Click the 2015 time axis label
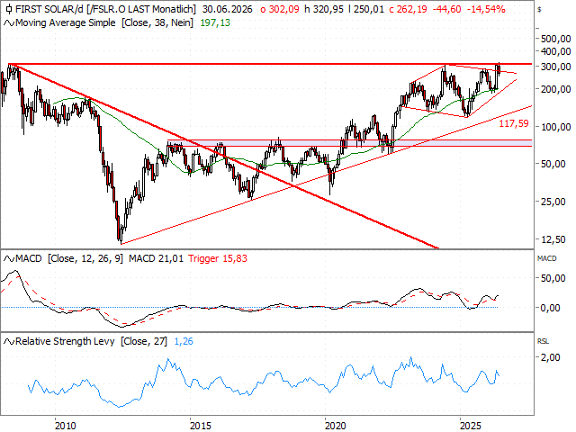This screenshot has width=576, height=432. pyautogui.click(x=201, y=426)
